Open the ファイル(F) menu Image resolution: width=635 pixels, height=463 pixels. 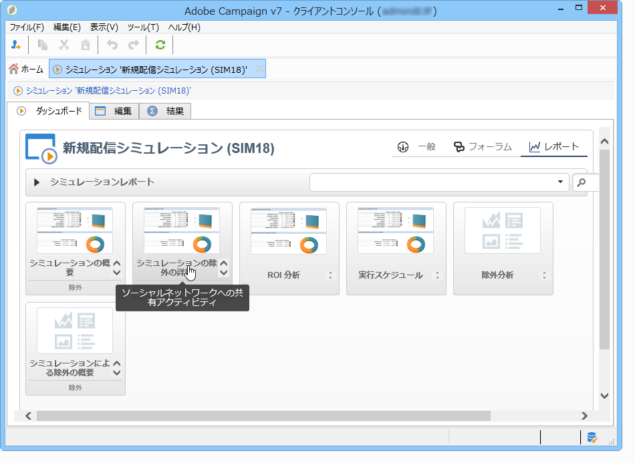(27, 27)
